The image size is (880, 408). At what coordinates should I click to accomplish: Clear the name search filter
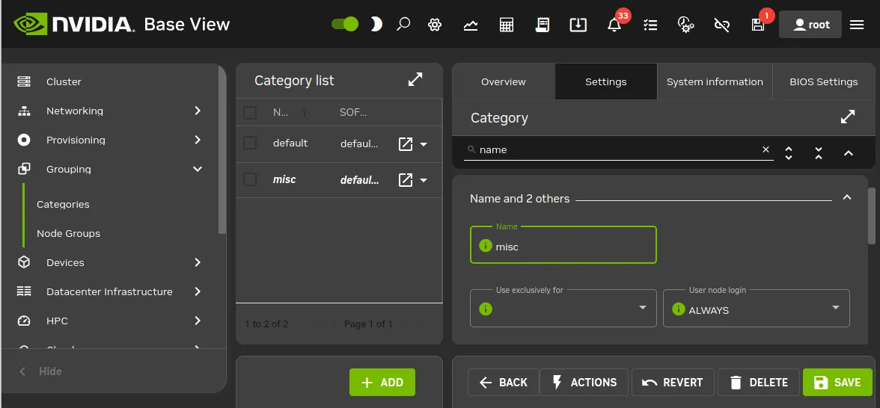coord(766,149)
